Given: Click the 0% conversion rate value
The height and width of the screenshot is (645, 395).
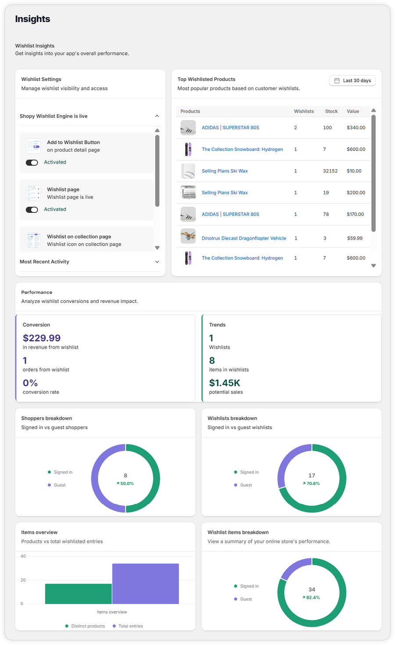Looking at the screenshot, I should (30, 383).
